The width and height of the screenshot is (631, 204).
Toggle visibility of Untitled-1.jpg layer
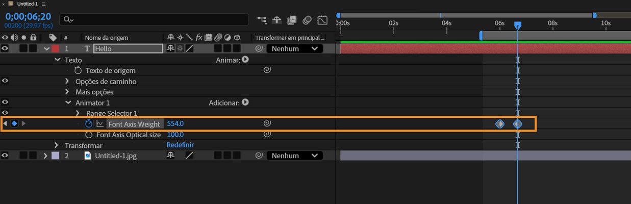coord(5,156)
